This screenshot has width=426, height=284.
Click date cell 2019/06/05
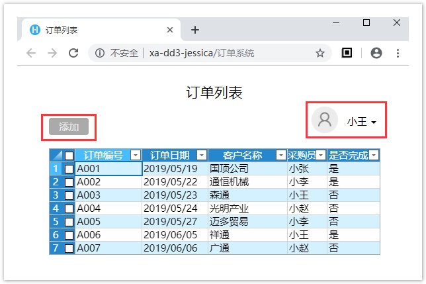(175, 235)
